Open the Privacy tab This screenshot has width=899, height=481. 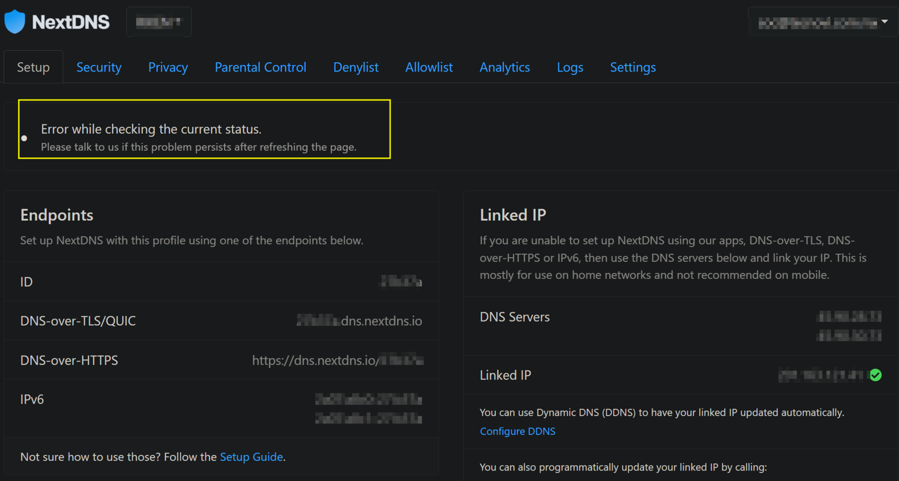[168, 67]
